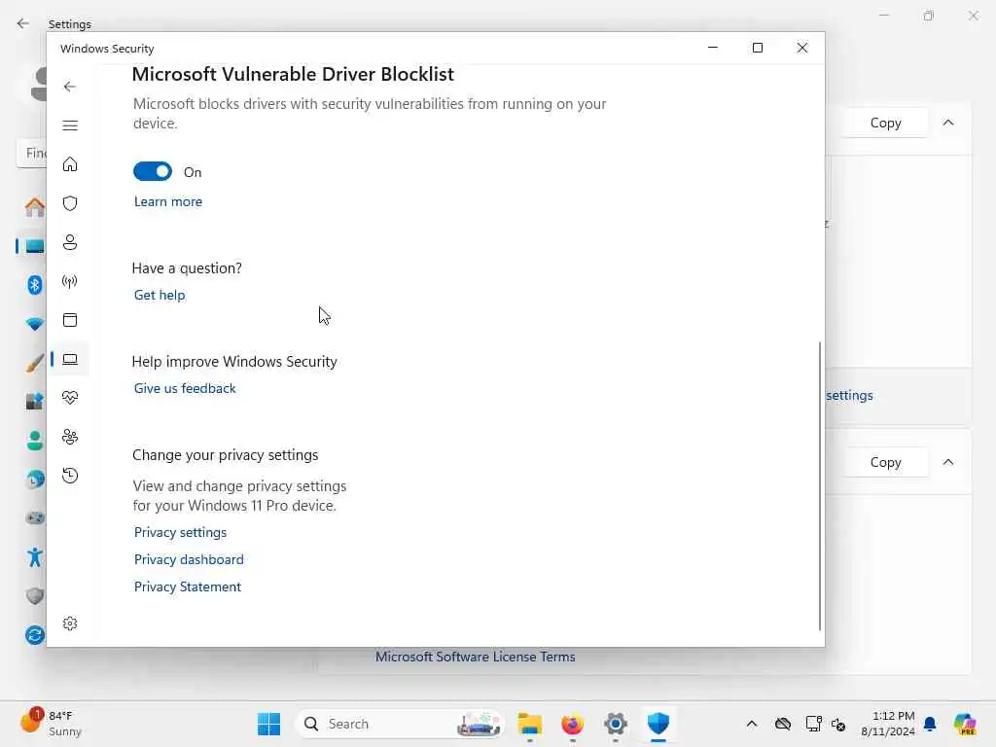Image resolution: width=996 pixels, height=747 pixels.
Task: Turn off Vulnerable Driver Blocklist toggle
Action: pos(153,171)
